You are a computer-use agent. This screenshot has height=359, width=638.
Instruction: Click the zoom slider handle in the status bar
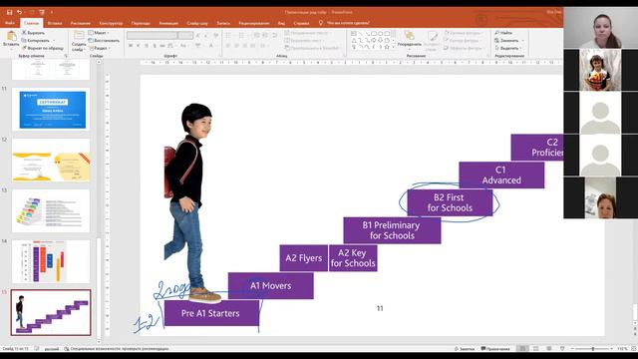(x=593, y=349)
